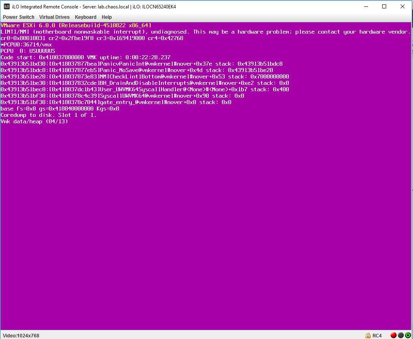Click the Vmk data/heap (04/13) line
The height and width of the screenshot is (339, 413).
pyautogui.click(x=34, y=121)
